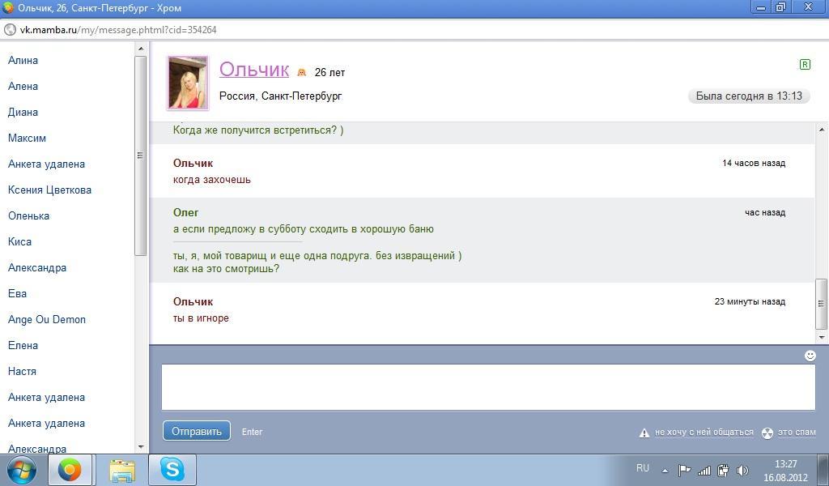Click the 'не хочу с ней общаться' link
Image resolution: width=829 pixels, height=486 pixels.
(704, 433)
